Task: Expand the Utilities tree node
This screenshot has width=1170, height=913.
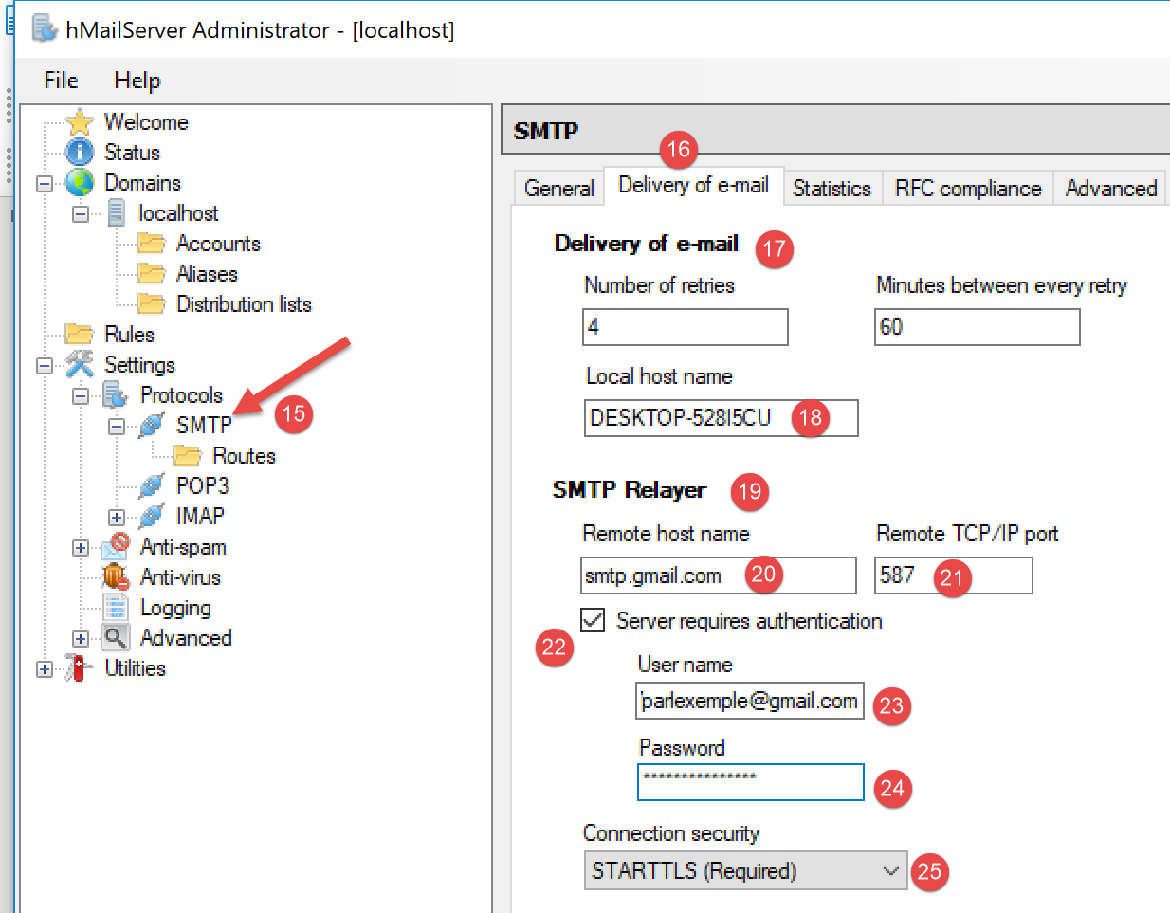Action: click(45, 669)
